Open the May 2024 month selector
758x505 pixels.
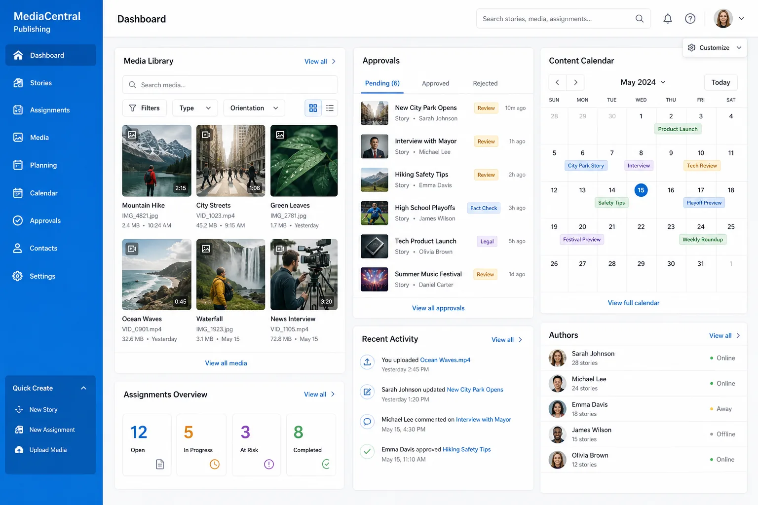643,82
